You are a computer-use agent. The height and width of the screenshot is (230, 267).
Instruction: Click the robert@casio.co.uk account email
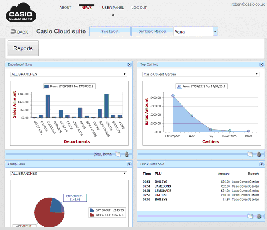248,4
